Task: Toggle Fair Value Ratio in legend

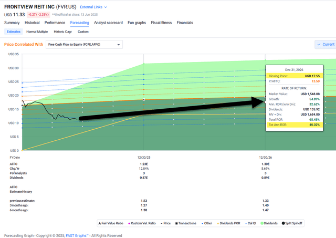Action: click(111, 223)
